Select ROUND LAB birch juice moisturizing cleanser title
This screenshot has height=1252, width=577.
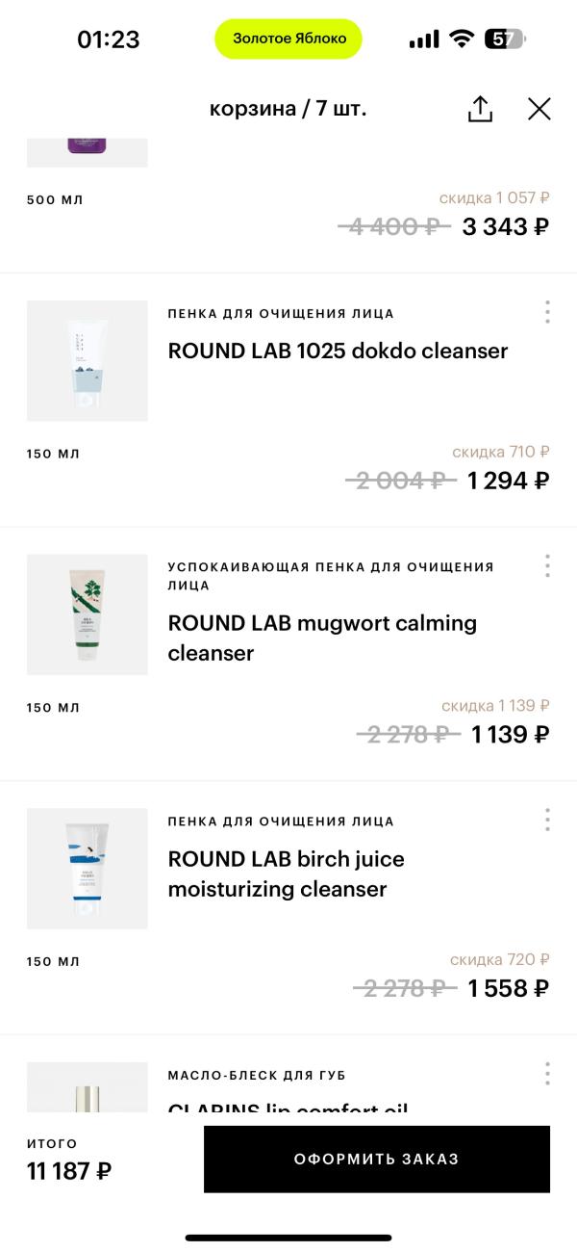pyautogui.click(x=286, y=874)
